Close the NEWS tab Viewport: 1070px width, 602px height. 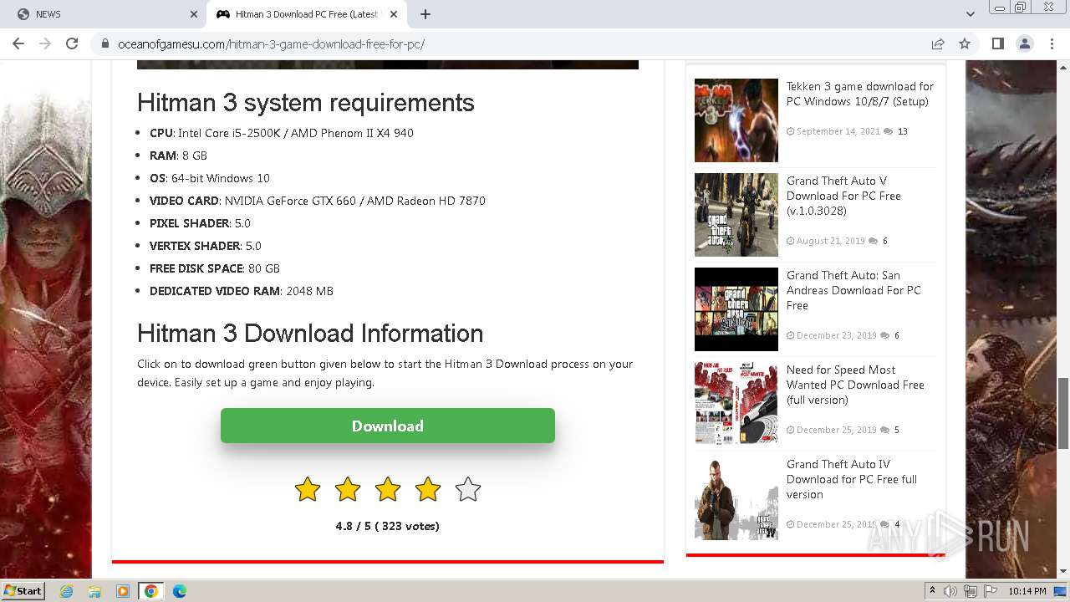pyautogui.click(x=194, y=14)
